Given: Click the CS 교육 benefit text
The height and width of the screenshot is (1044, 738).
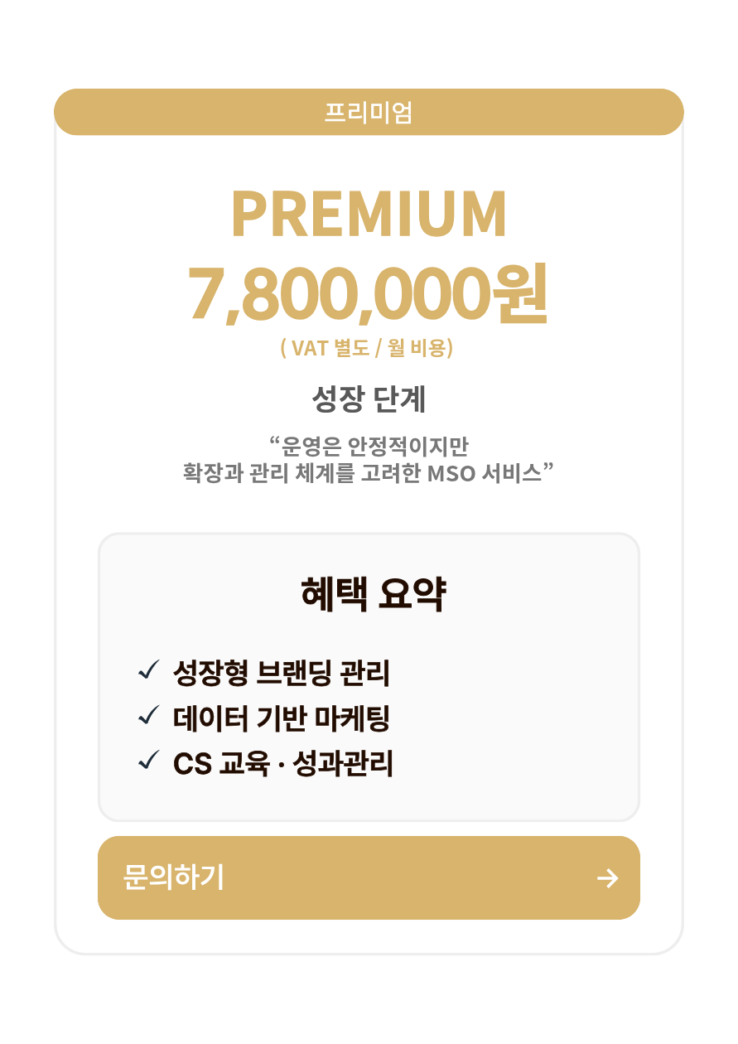Looking at the screenshot, I should click(221, 763).
